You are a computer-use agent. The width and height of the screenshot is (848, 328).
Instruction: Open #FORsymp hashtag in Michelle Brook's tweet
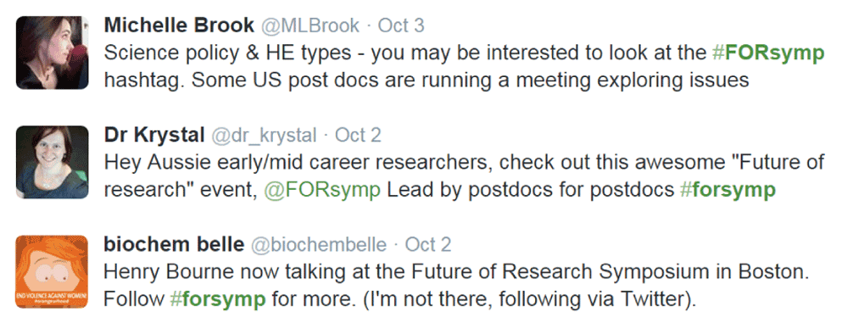(x=767, y=53)
